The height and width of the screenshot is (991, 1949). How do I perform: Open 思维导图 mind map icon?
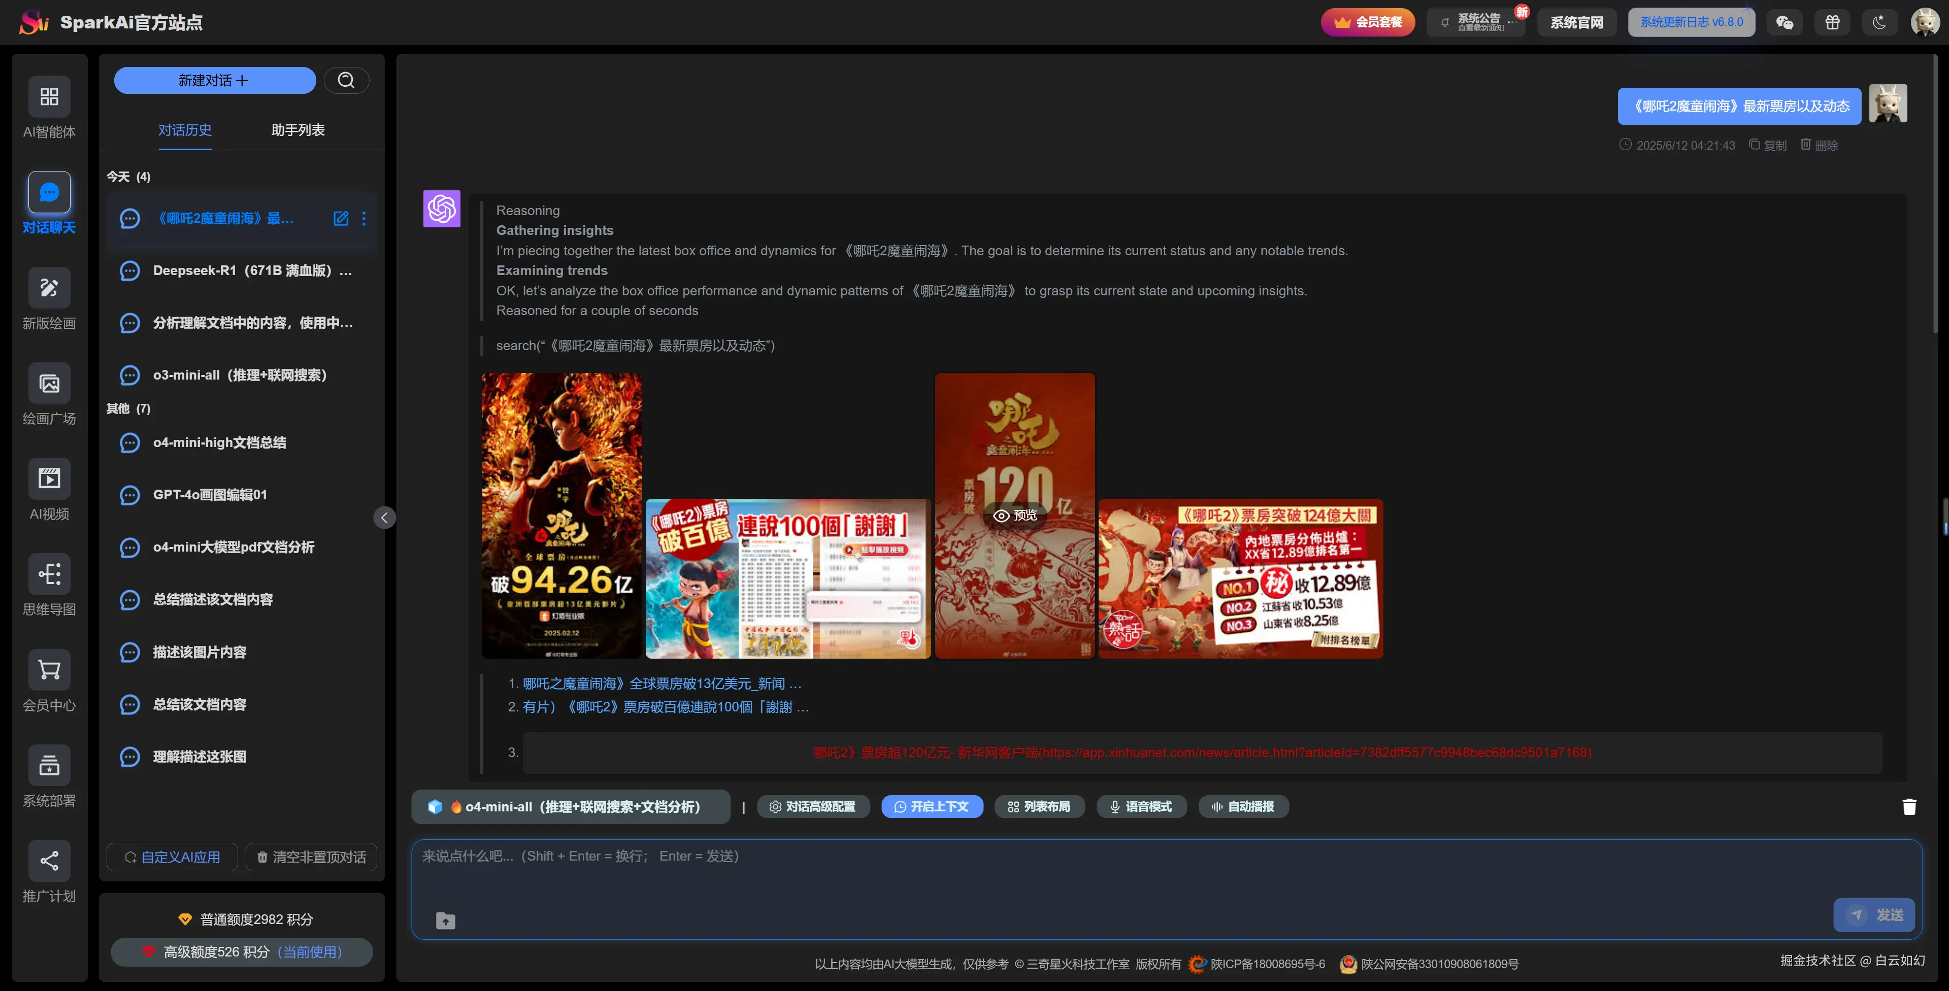(49, 574)
